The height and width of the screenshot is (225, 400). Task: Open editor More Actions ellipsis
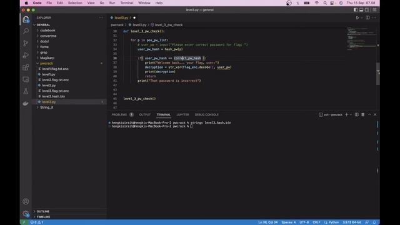pos(374,18)
